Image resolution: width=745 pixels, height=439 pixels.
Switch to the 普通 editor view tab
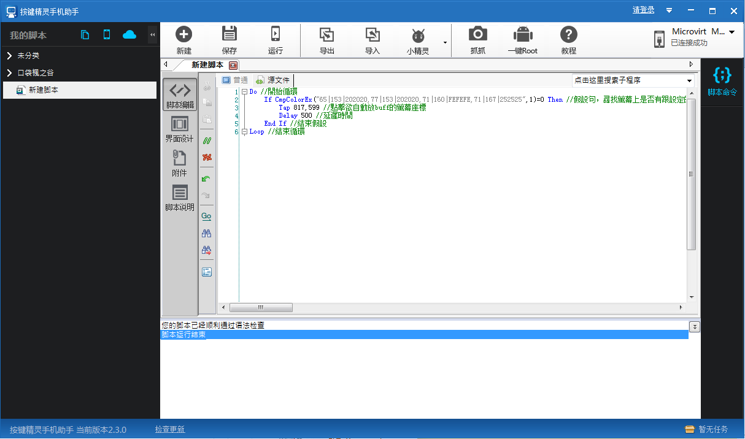235,80
